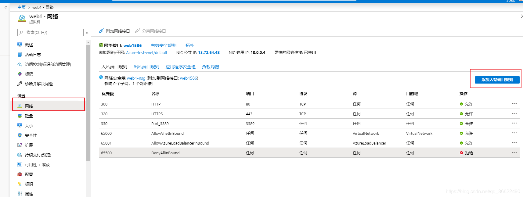Switch to 负载均衡 tab
Viewport: 523px width, 197px height.
(x=211, y=67)
